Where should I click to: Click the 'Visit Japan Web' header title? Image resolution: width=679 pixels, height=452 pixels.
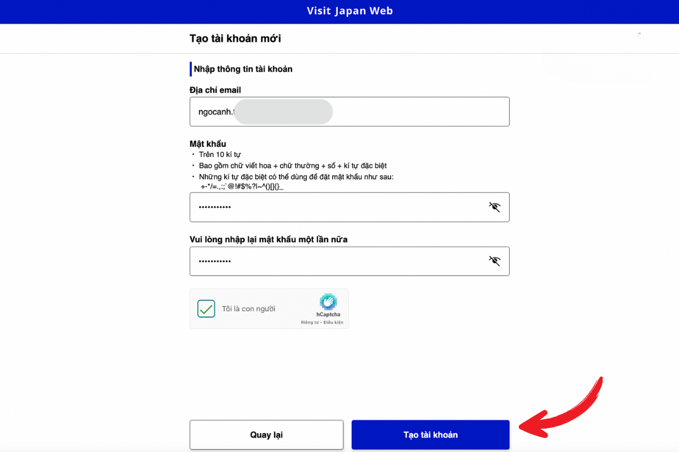coord(350,11)
